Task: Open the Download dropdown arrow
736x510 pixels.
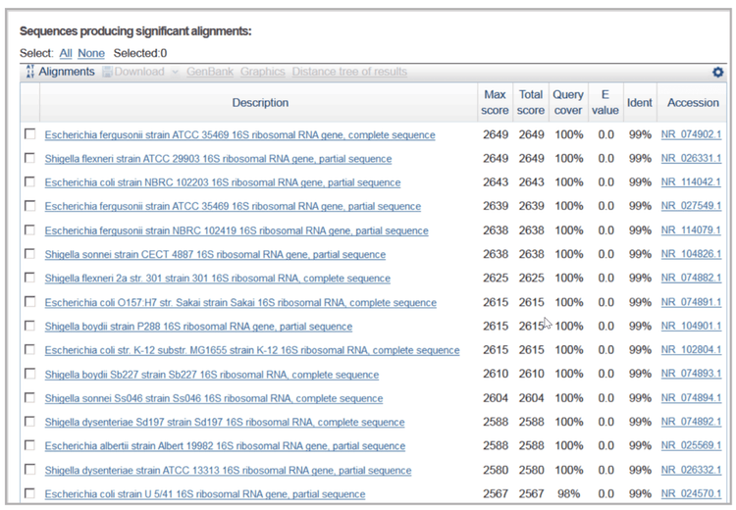Action: 176,72
